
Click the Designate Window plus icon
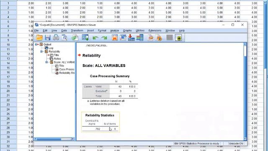point(178,38)
